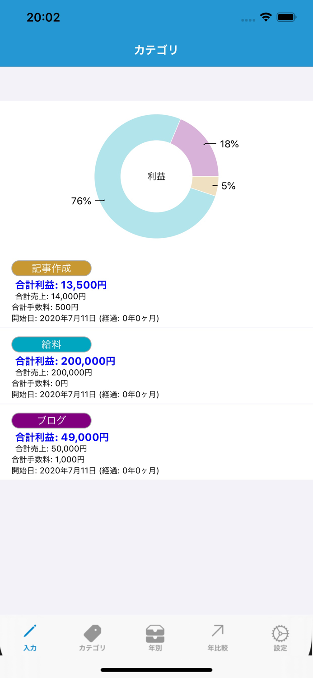The height and width of the screenshot is (678, 313).
Task: Tap the home indicator bar at the bottom
Action: pos(156,670)
